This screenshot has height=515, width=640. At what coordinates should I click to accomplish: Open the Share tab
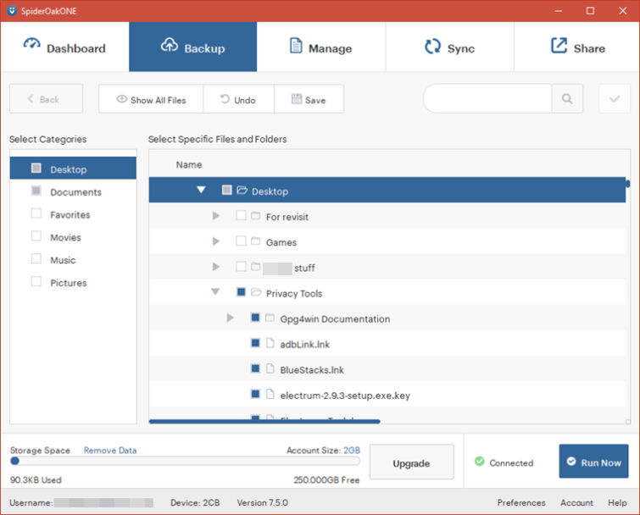pyautogui.click(x=576, y=47)
